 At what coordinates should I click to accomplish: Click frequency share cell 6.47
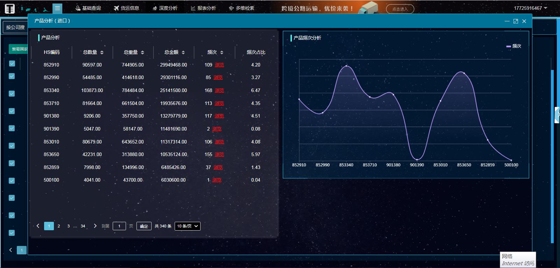(256, 91)
